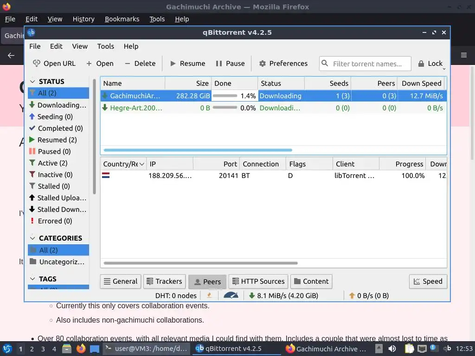Image resolution: width=475 pixels, height=356 pixels.
Task: Filter by Active (2) status
Action: click(58, 163)
